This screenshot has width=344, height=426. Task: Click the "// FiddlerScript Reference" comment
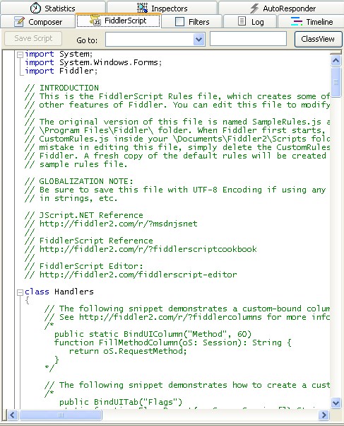coord(89,241)
